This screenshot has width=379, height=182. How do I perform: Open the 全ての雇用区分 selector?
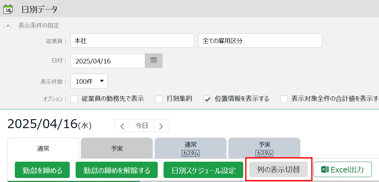[260, 41]
